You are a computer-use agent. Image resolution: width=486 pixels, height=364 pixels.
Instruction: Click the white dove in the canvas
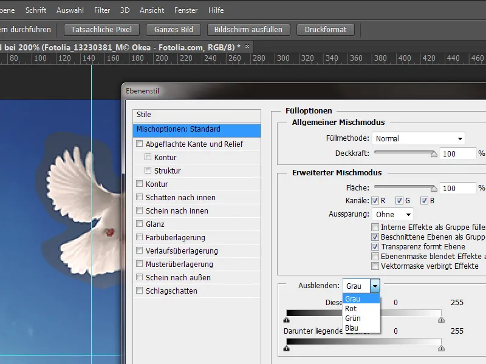pyautogui.click(x=84, y=211)
